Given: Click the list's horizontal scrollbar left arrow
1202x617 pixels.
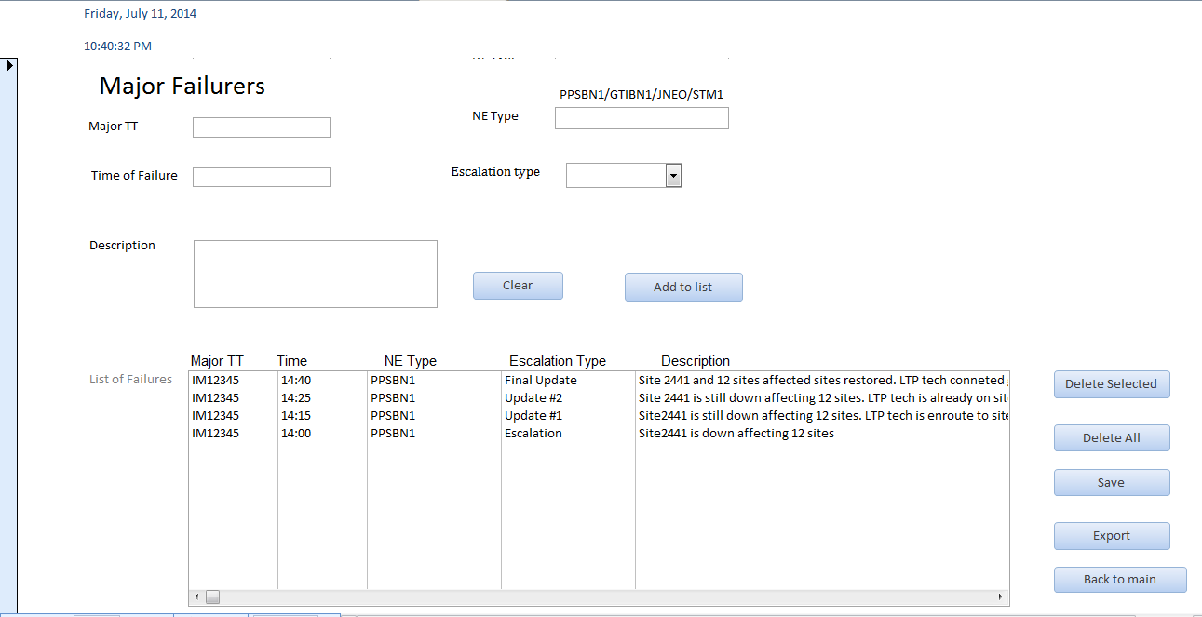Looking at the screenshot, I should pyautogui.click(x=196, y=597).
